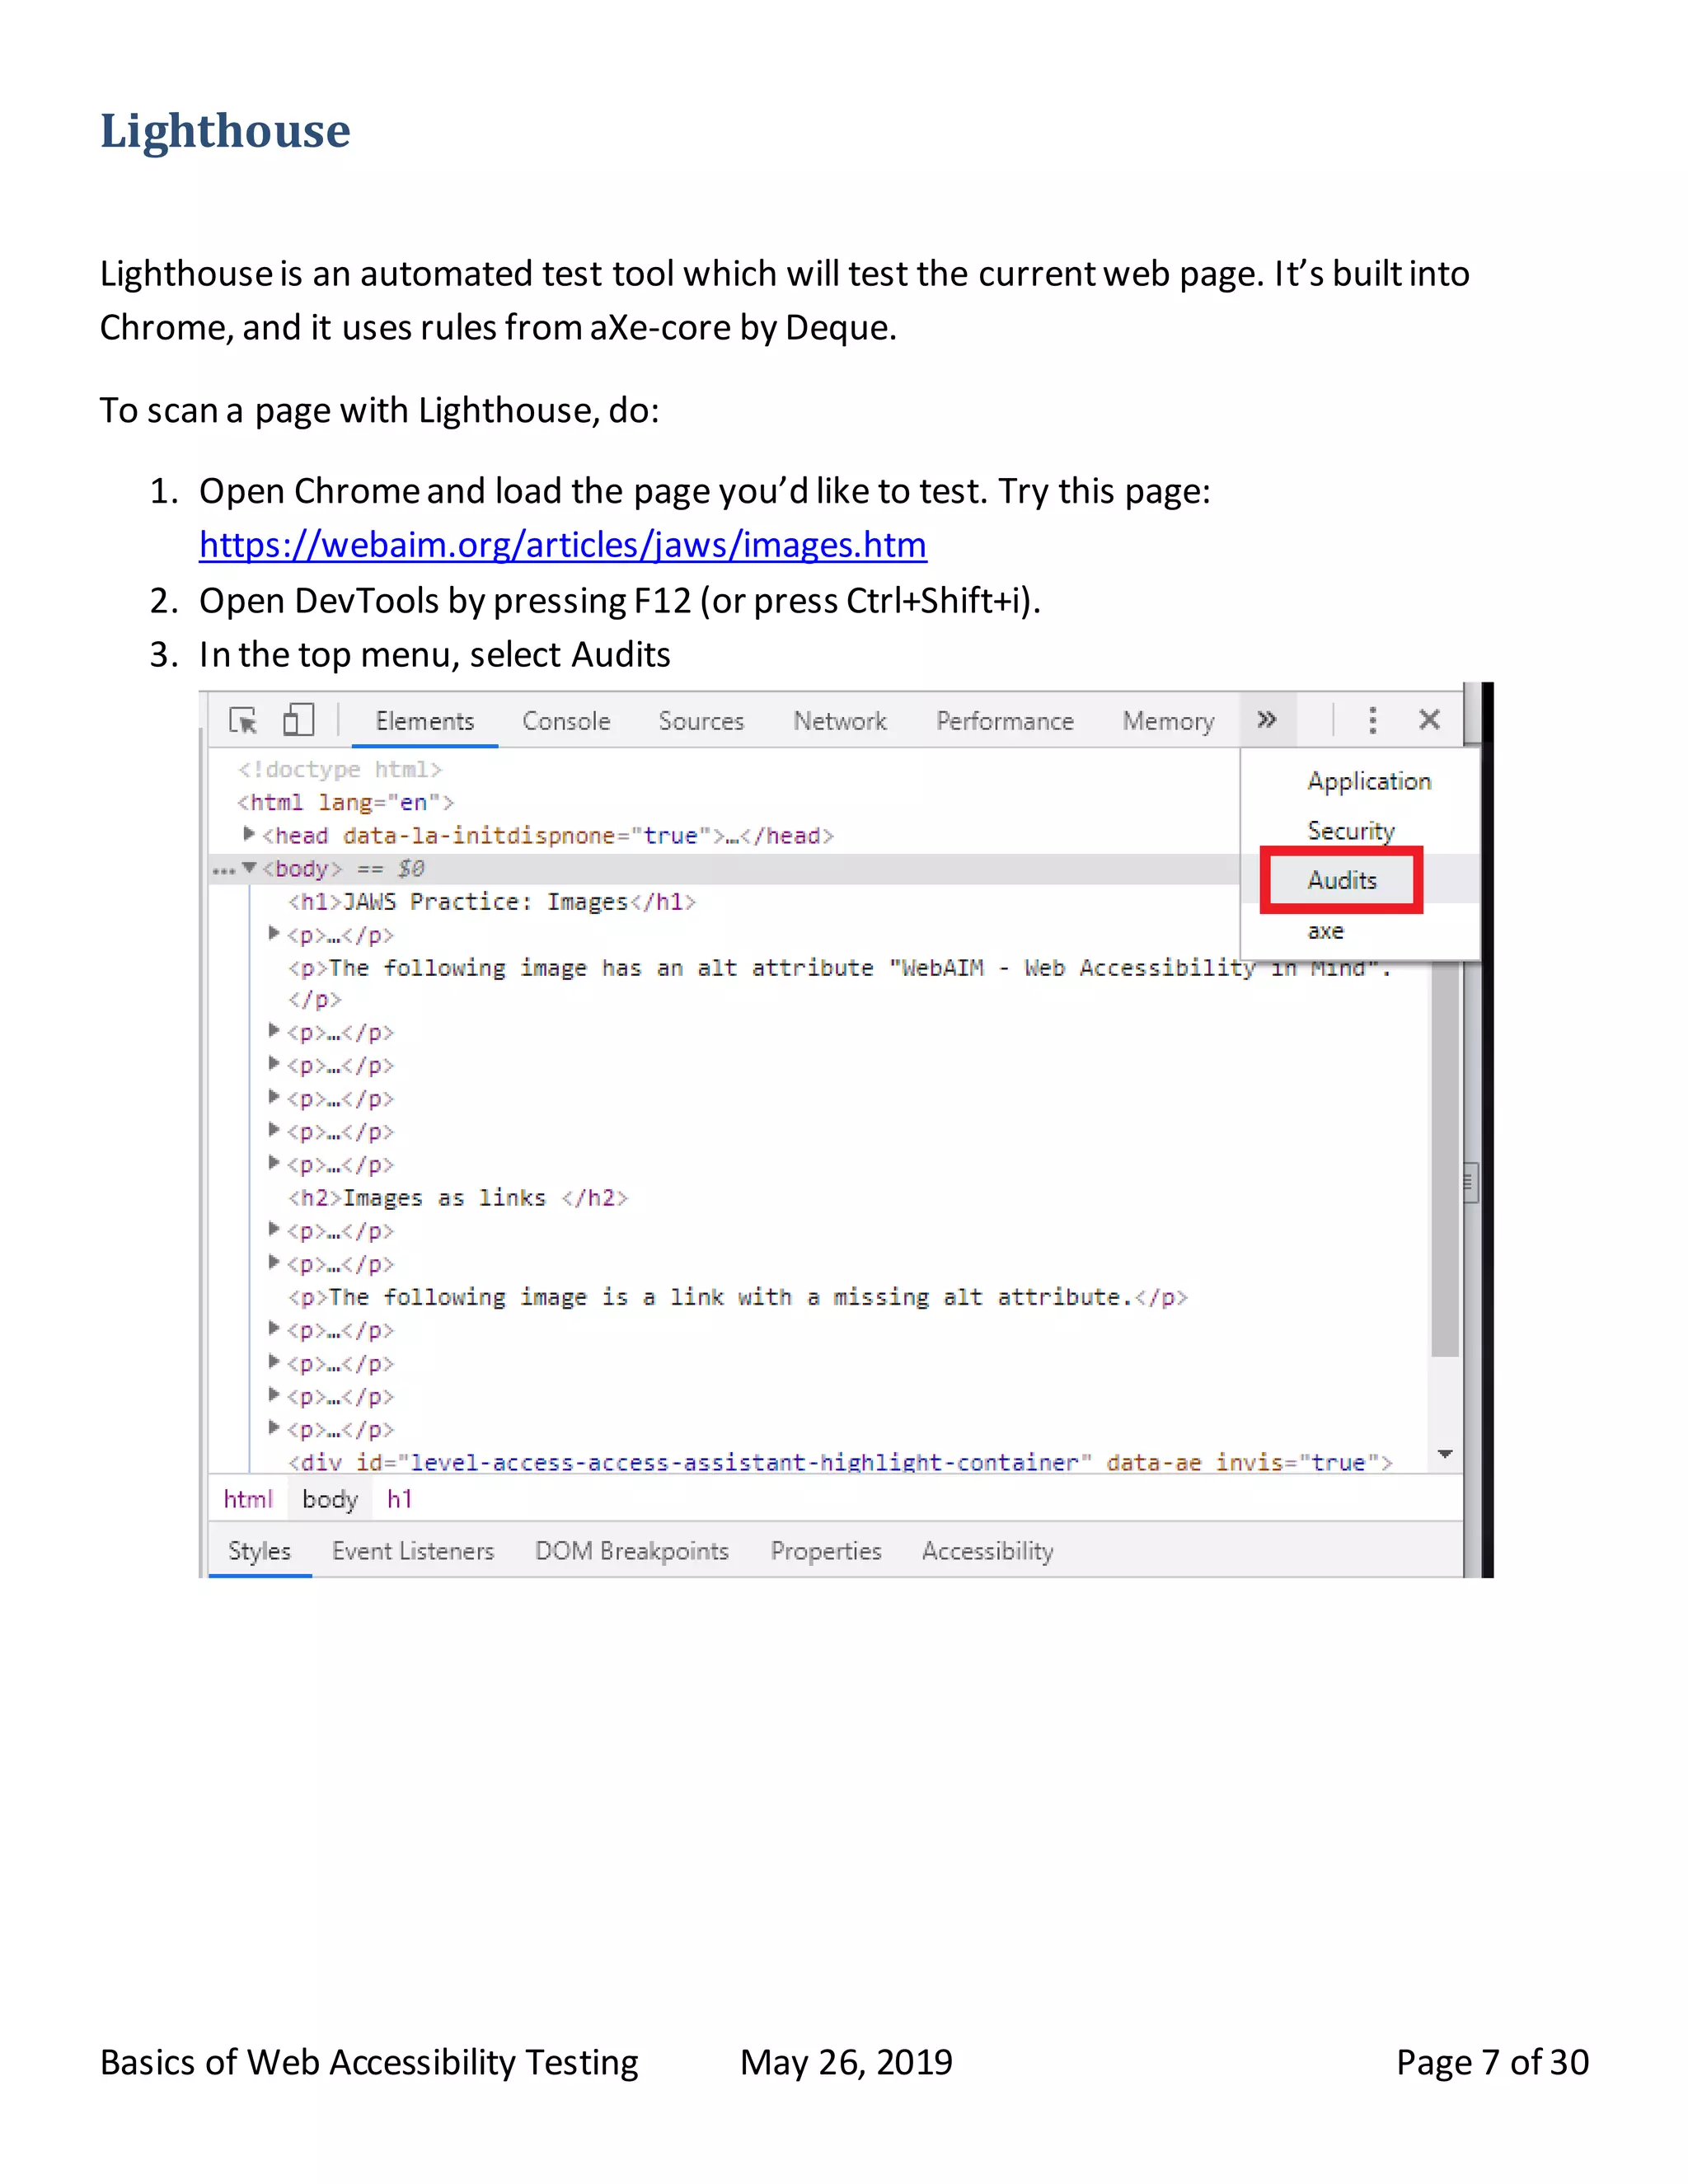
Task: Click the Elements panel vertical scrollbar thumb
Action: (1445, 1160)
